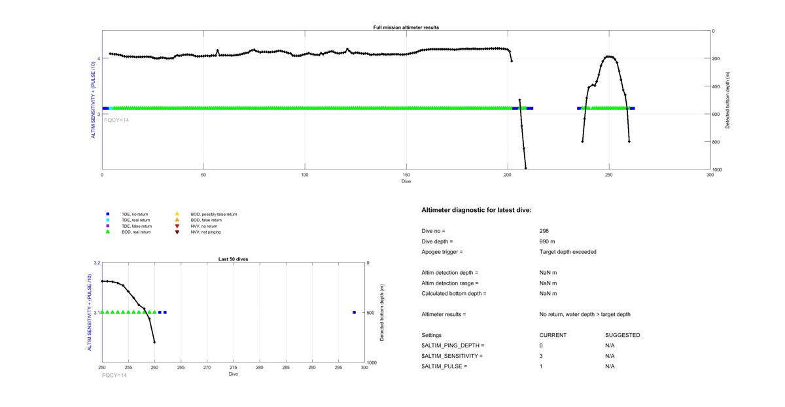Click the 'Dive depth =' label
The height and width of the screenshot is (407, 785).
(437, 241)
